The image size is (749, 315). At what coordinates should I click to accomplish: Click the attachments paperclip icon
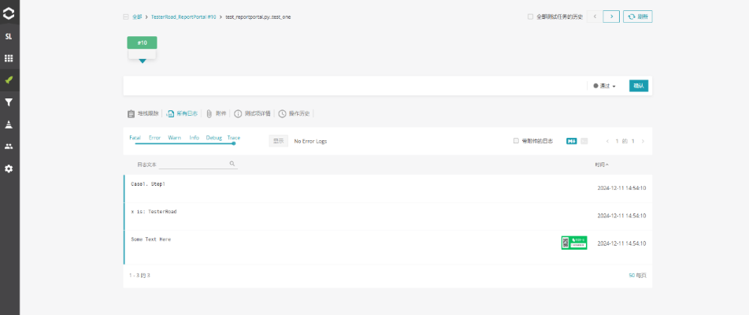pos(209,113)
